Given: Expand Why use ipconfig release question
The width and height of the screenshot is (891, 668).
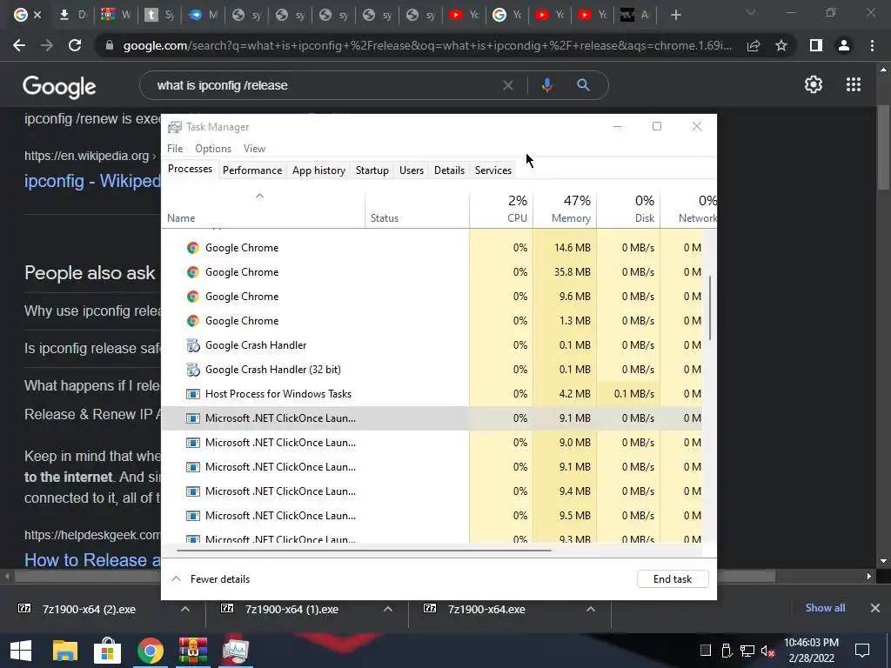Looking at the screenshot, I should pos(92,311).
